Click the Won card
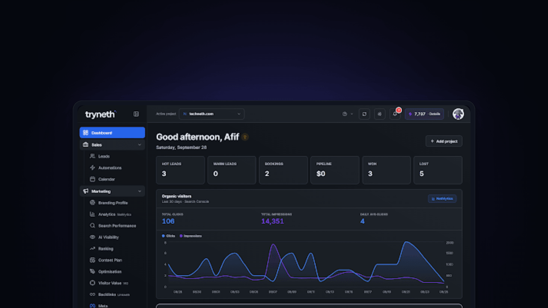This screenshot has height=308, width=548. pyautogui.click(x=386, y=170)
